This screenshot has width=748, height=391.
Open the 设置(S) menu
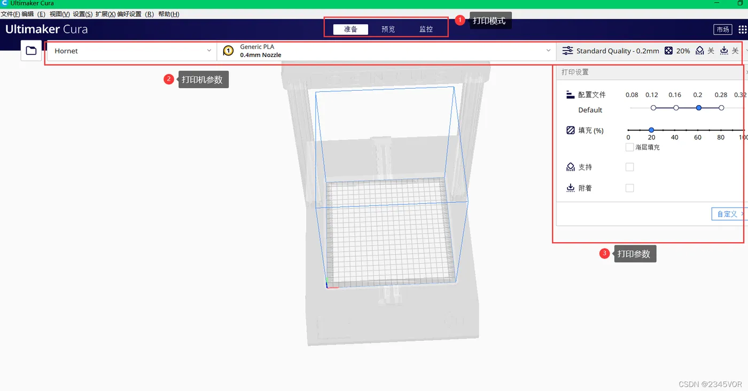tap(82, 14)
